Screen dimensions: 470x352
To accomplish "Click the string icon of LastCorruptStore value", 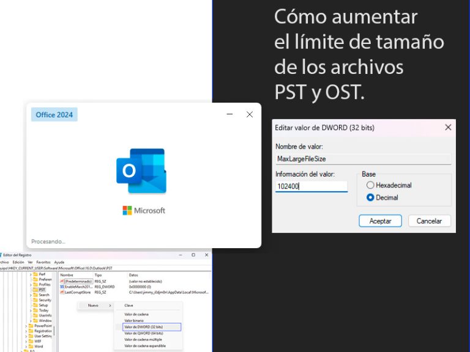I will pyautogui.click(x=62, y=292).
